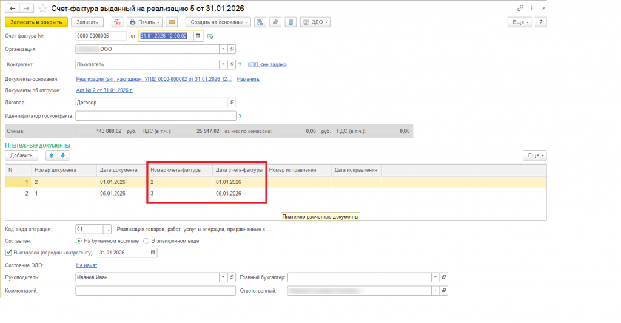Image resolution: width=621 pixels, height=323 pixels.
Task: Move payment row up with blue arrow
Action: (51, 155)
